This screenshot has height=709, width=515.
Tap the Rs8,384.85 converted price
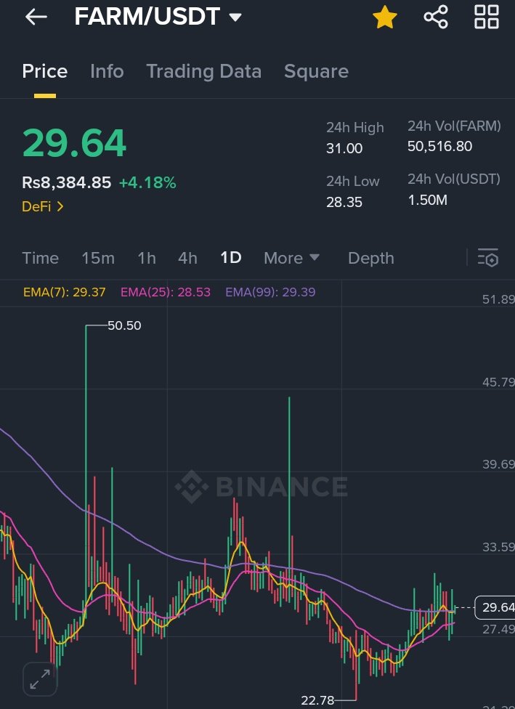pos(67,182)
